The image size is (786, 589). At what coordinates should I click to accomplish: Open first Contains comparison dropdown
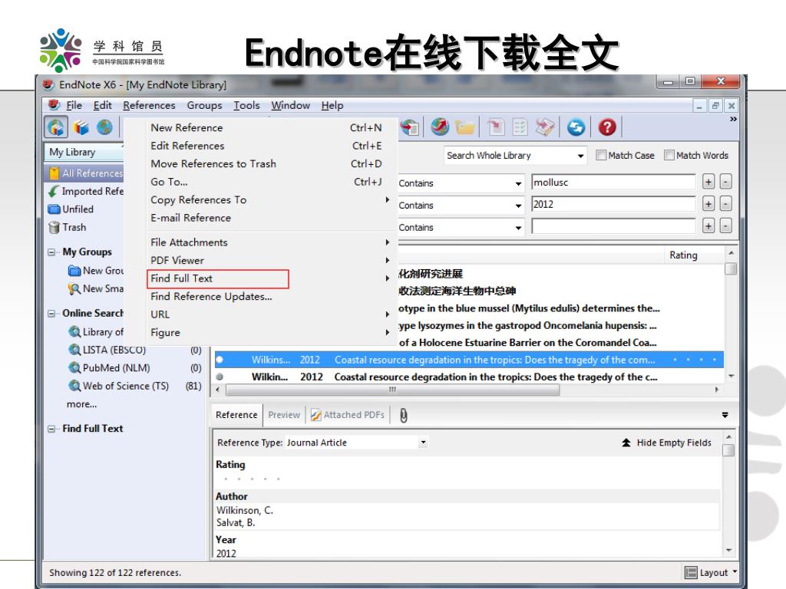pyautogui.click(x=518, y=183)
